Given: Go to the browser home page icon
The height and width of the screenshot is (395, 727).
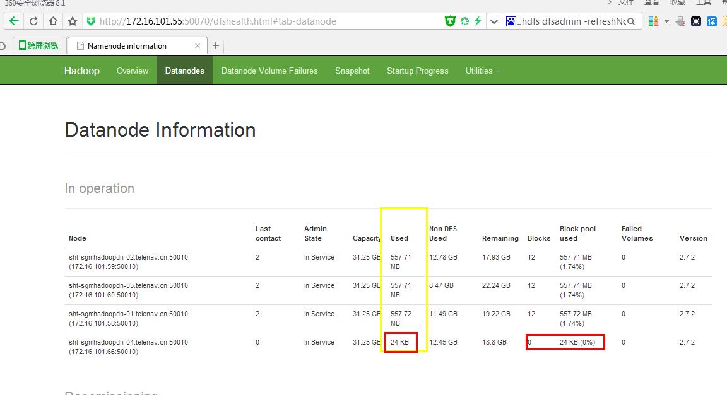Looking at the screenshot, I should tap(53, 21).
